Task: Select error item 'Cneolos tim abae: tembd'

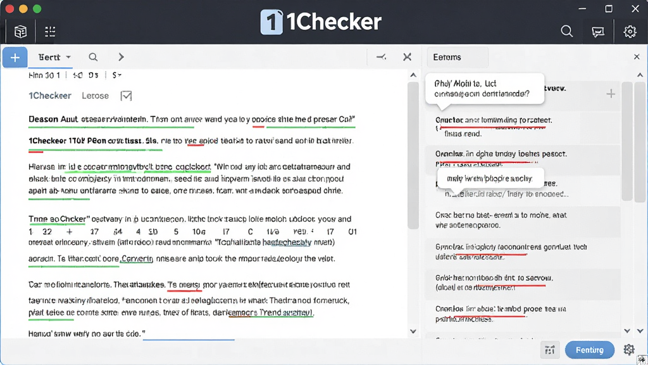Action: pos(522,314)
